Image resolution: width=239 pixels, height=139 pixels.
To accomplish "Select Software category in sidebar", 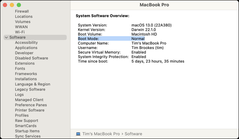I will [35, 38].
